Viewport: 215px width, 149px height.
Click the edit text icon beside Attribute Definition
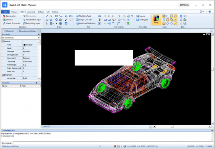point(100,23)
